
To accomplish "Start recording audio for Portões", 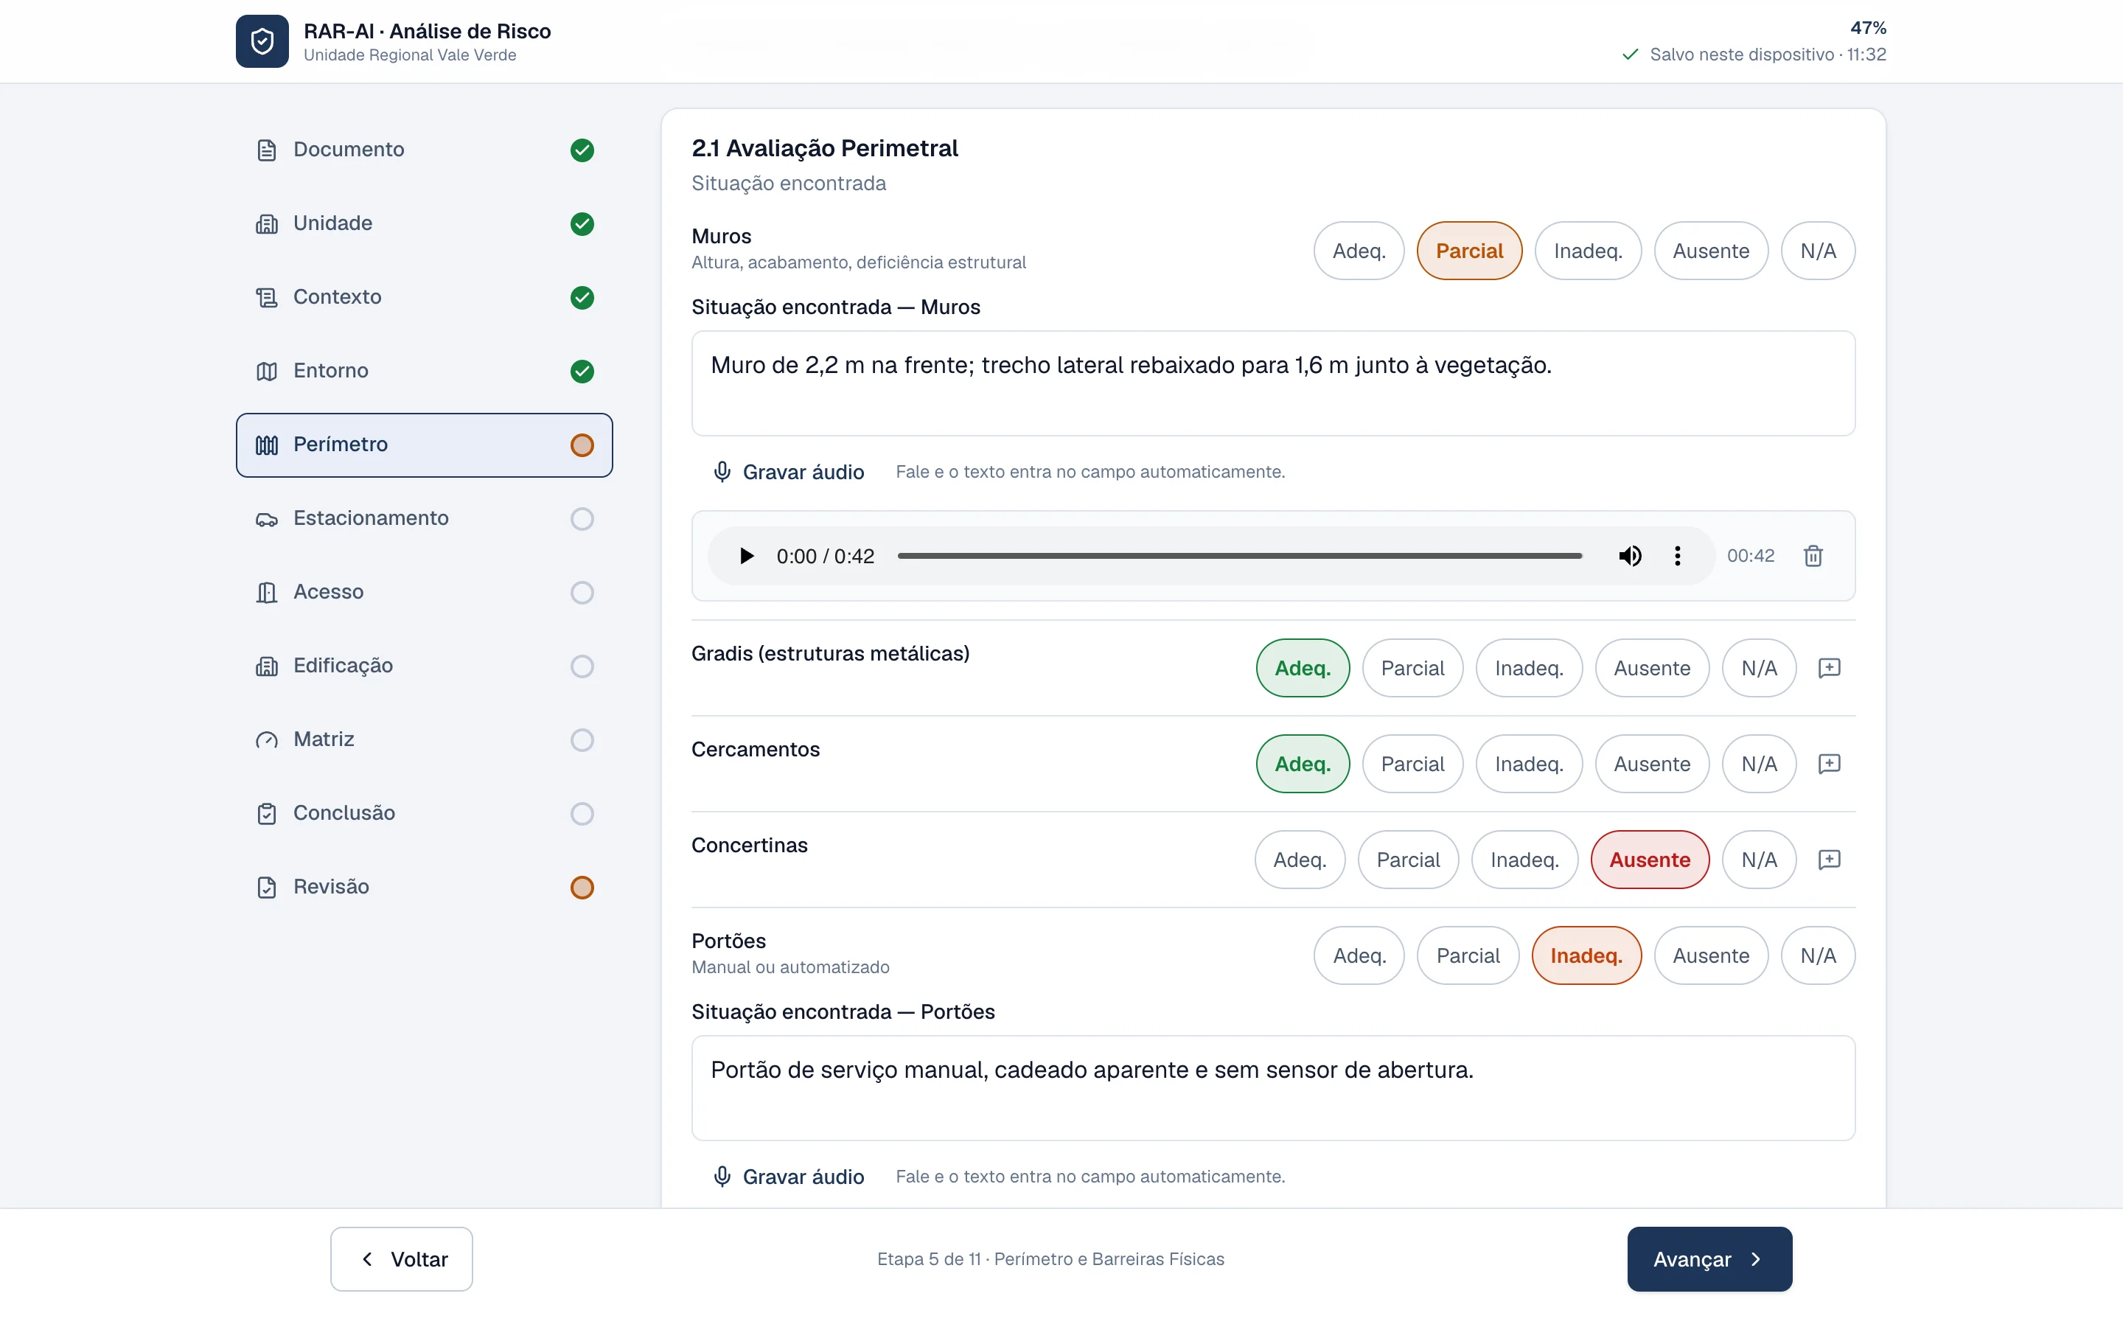I will coord(789,1177).
